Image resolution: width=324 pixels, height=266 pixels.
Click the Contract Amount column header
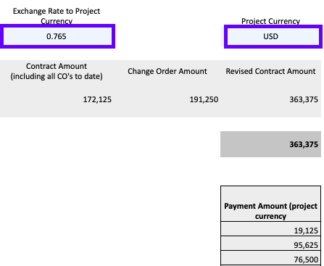57,66
